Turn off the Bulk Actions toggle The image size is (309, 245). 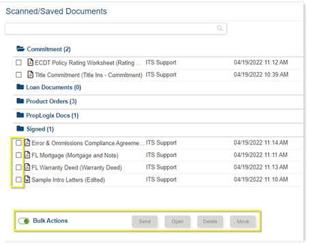24,221
